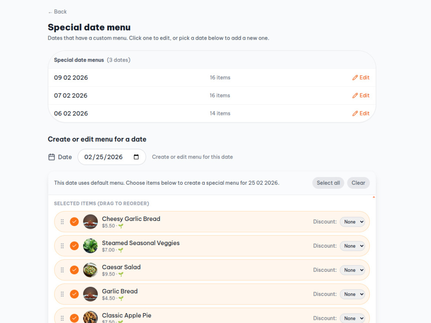431x323 pixels.
Task: Grab drag handle of Cheesy Garlic Bread
Action: pos(62,222)
